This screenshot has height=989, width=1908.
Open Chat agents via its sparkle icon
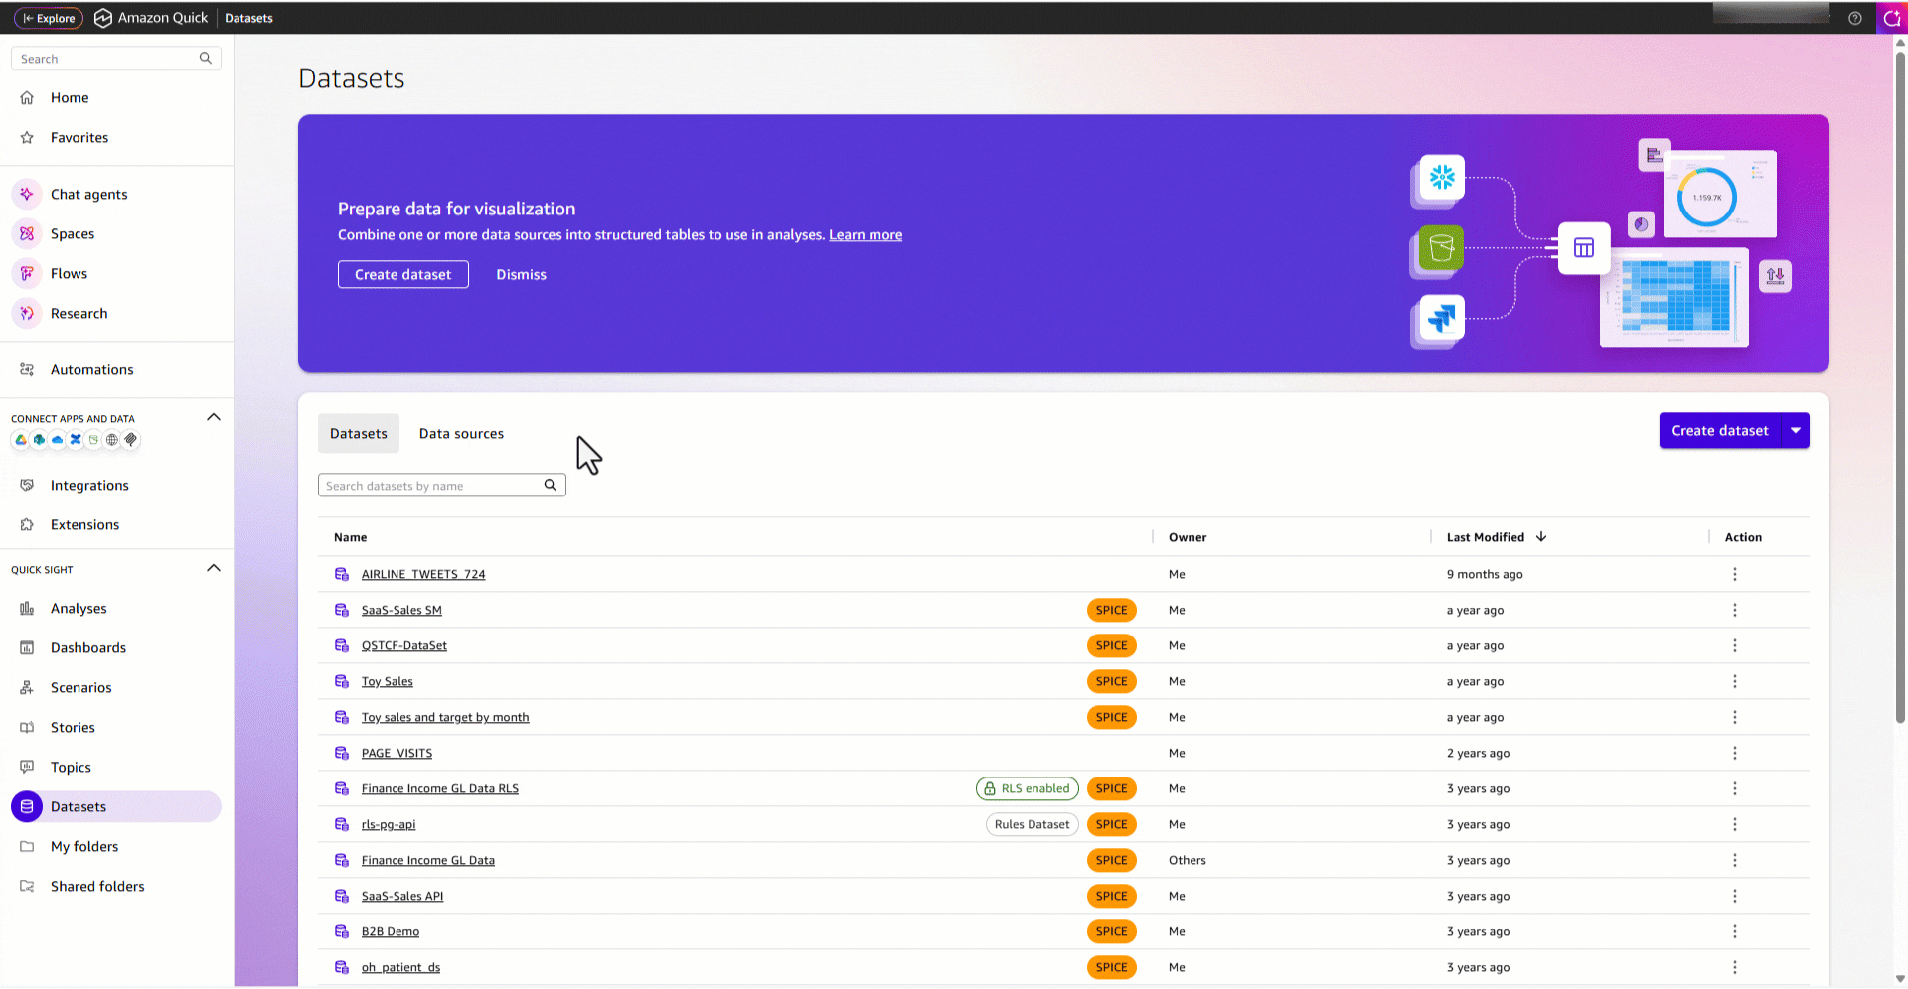27,195
